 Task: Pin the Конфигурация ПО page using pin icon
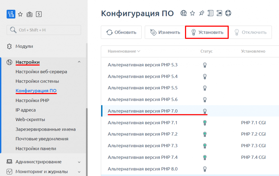point(201,13)
